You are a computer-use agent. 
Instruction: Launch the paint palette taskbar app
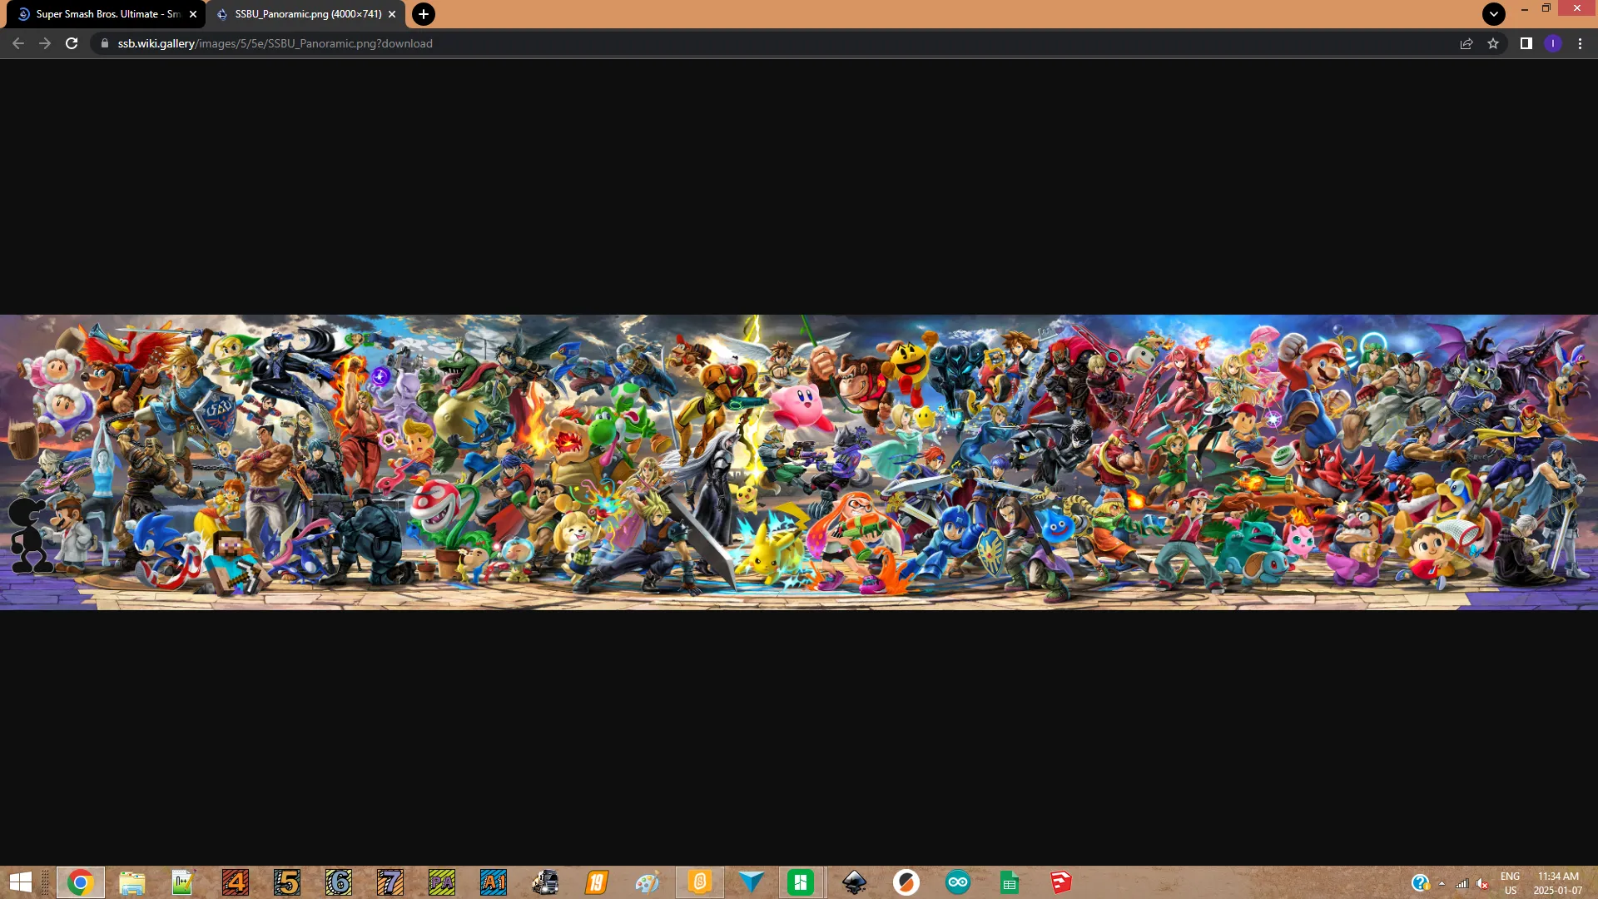tap(648, 882)
